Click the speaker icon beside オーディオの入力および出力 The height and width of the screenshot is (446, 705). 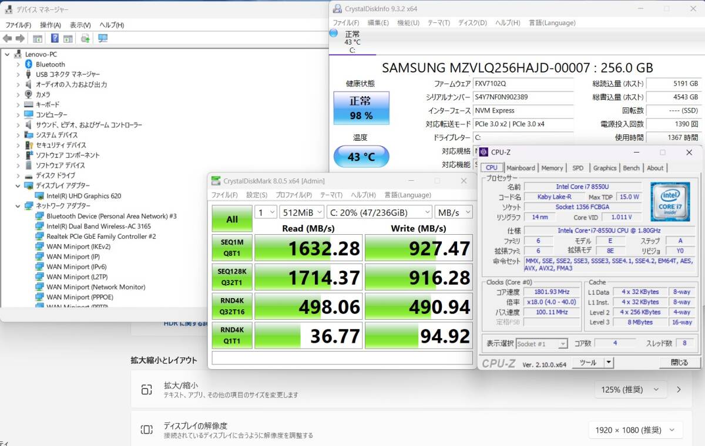(29, 85)
